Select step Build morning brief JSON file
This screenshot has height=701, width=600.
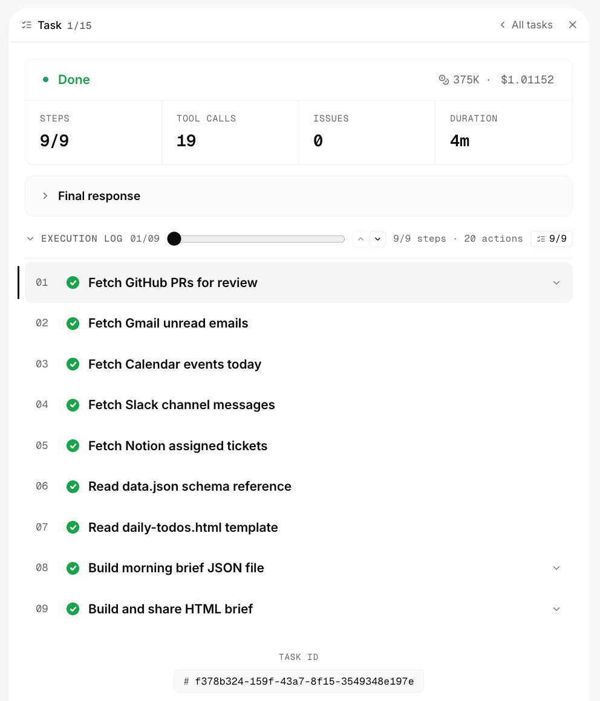[x=298, y=568]
